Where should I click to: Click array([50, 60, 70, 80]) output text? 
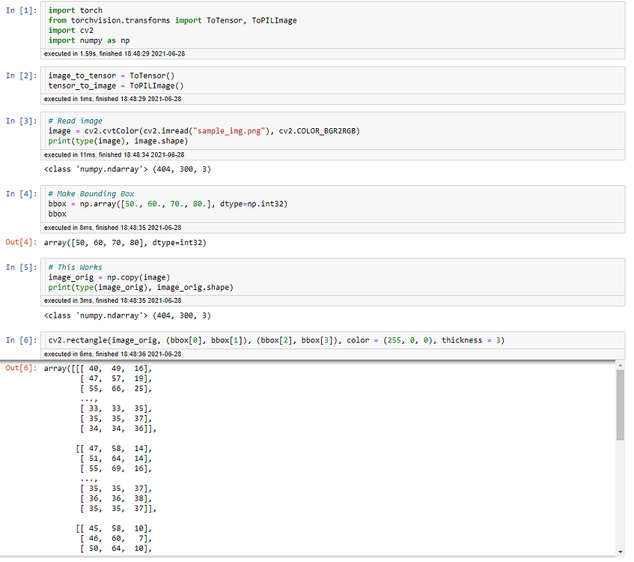coord(125,242)
